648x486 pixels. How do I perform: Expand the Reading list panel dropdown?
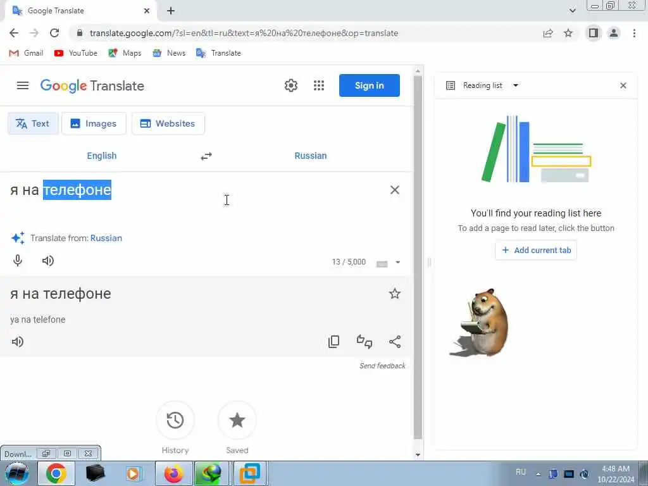[516, 85]
